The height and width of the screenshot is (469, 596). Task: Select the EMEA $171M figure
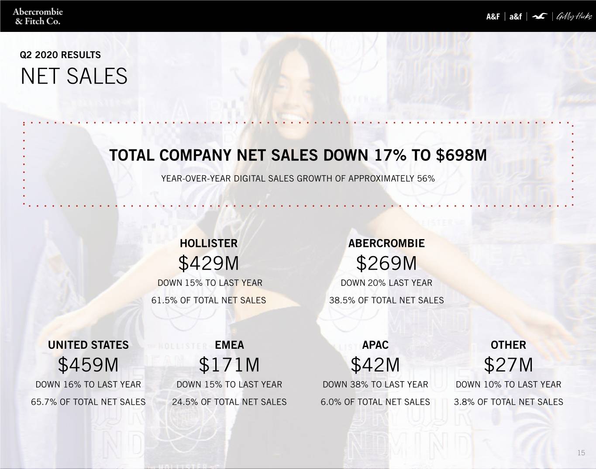click(229, 365)
